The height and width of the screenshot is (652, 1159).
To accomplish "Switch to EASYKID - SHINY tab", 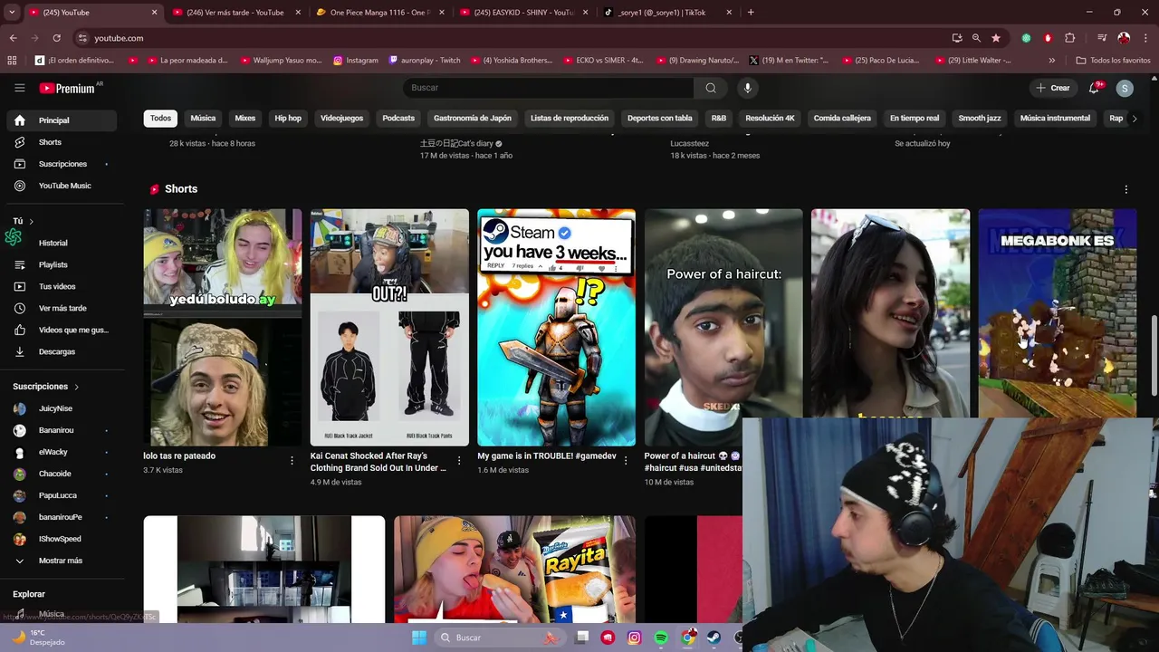I will coord(523,13).
